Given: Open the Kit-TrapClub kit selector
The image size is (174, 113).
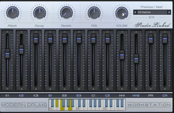Looking at the screenshot, I should click(152, 12).
